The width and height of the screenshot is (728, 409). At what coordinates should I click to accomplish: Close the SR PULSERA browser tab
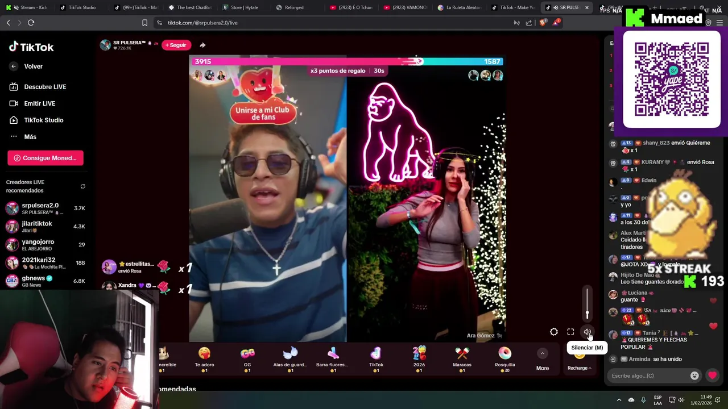pos(586,7)
